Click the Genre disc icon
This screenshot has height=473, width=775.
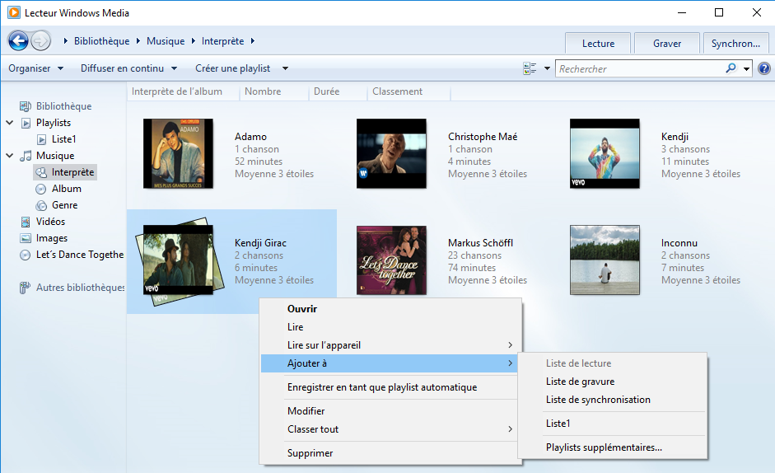point(41,205)
